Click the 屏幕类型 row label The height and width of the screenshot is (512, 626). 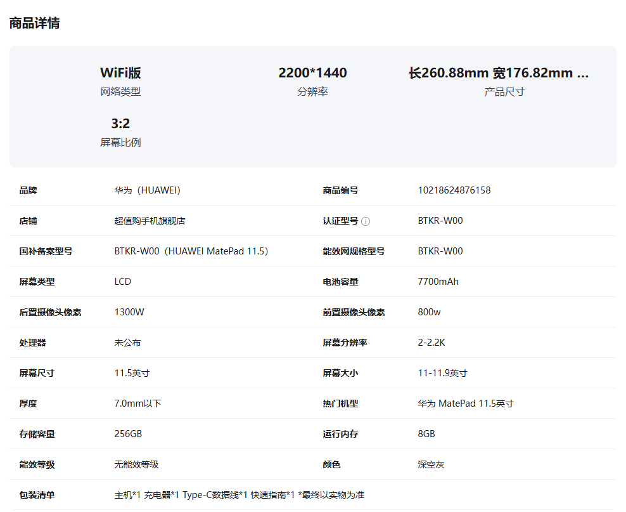click(37, 282)
